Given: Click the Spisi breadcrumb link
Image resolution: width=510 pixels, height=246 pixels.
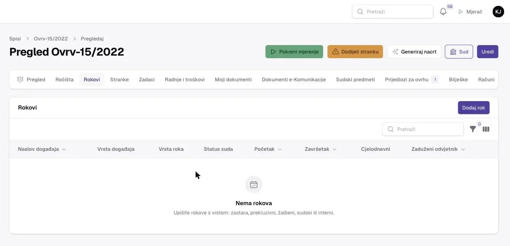Looking at the screenshot, I should click(x=15, y=39).
